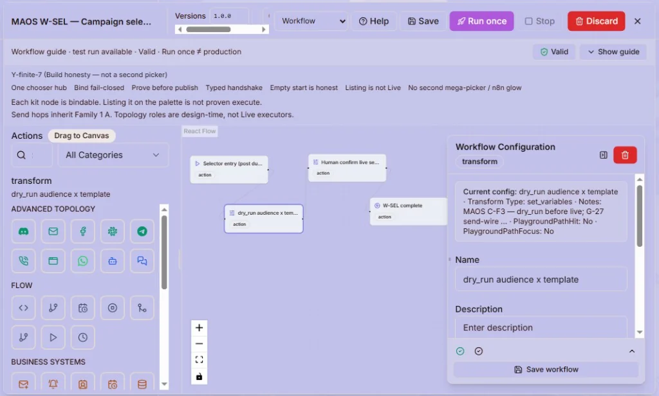Add the first branch flow node
The width and height of the screenshot is (659, 396).
coord(53,308)
